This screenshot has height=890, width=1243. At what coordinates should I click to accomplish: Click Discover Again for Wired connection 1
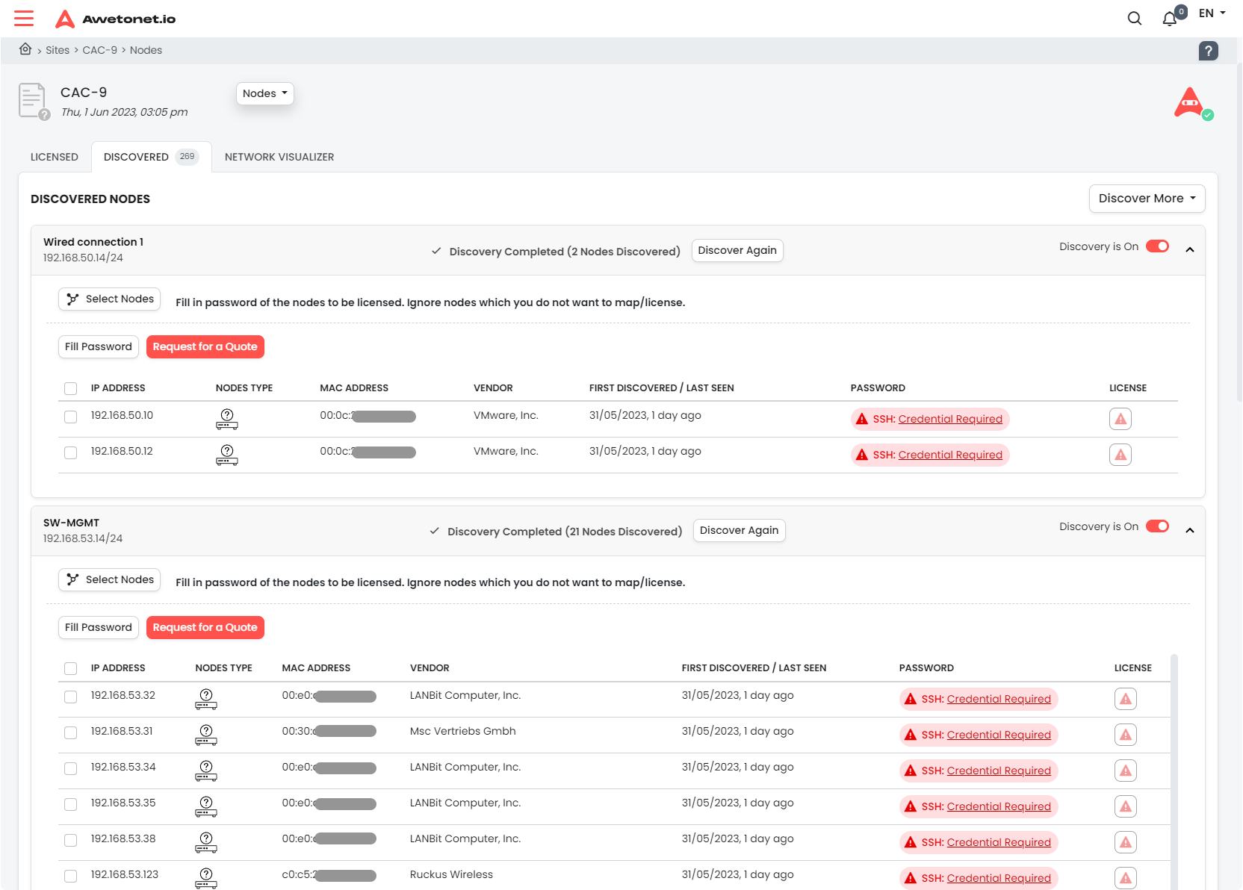[x=737, y=250]
